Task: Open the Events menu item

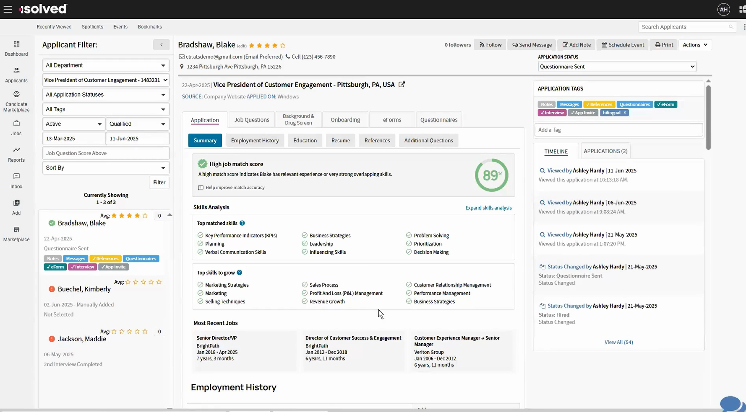Action: pos(120,26)
